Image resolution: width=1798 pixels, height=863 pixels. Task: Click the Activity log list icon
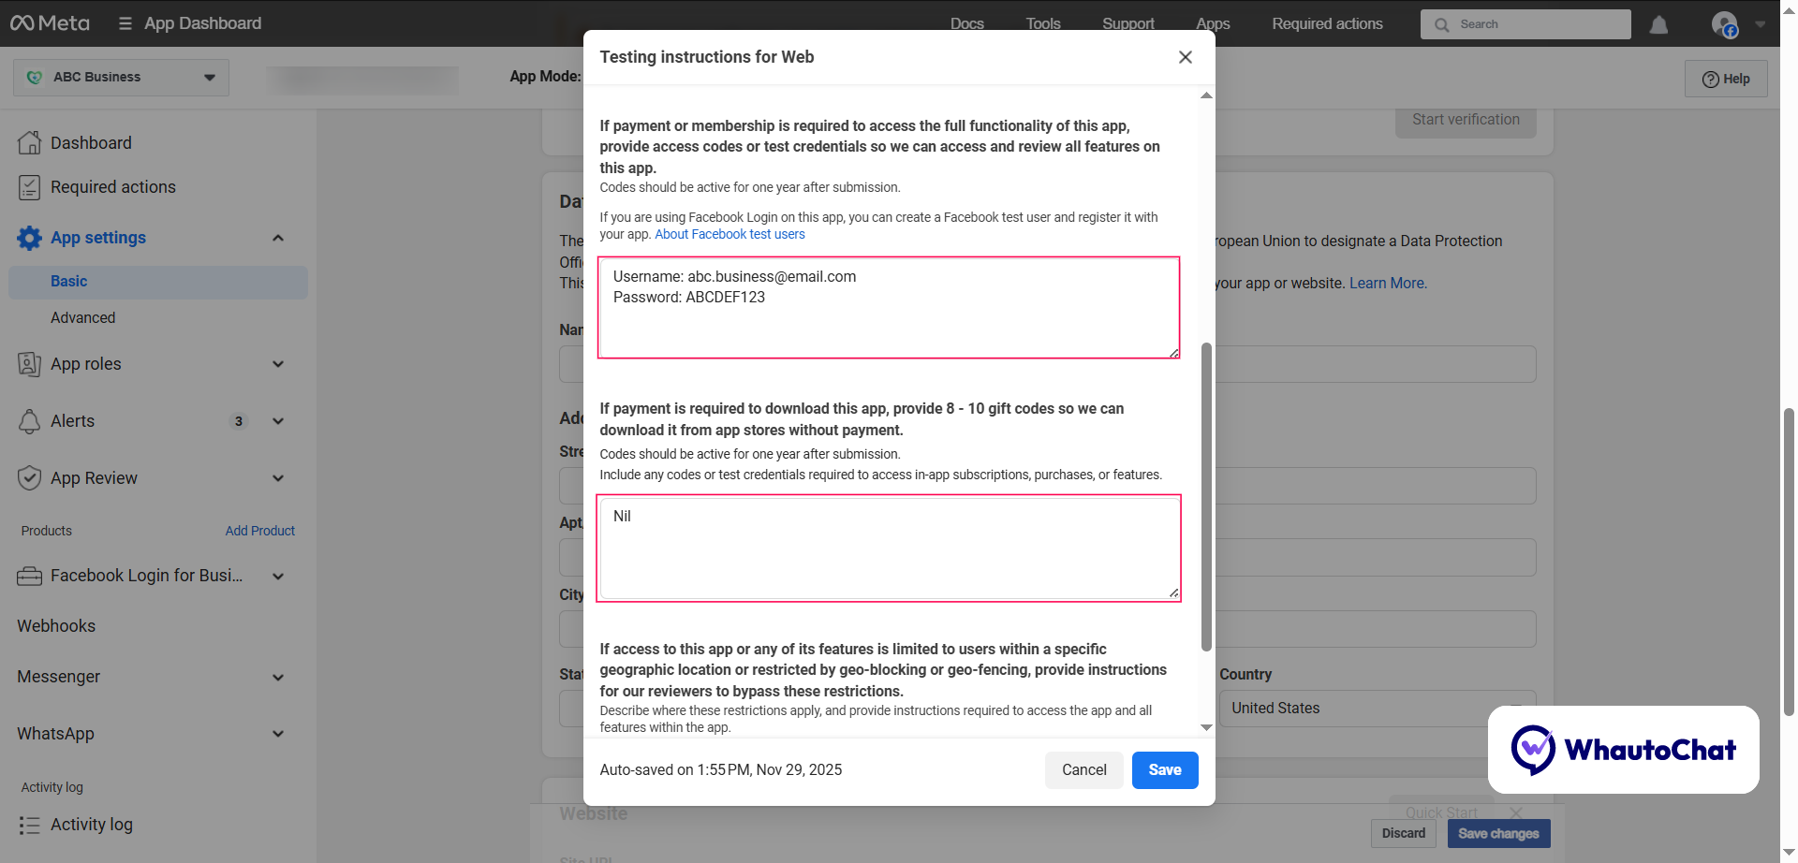(29, 825)
